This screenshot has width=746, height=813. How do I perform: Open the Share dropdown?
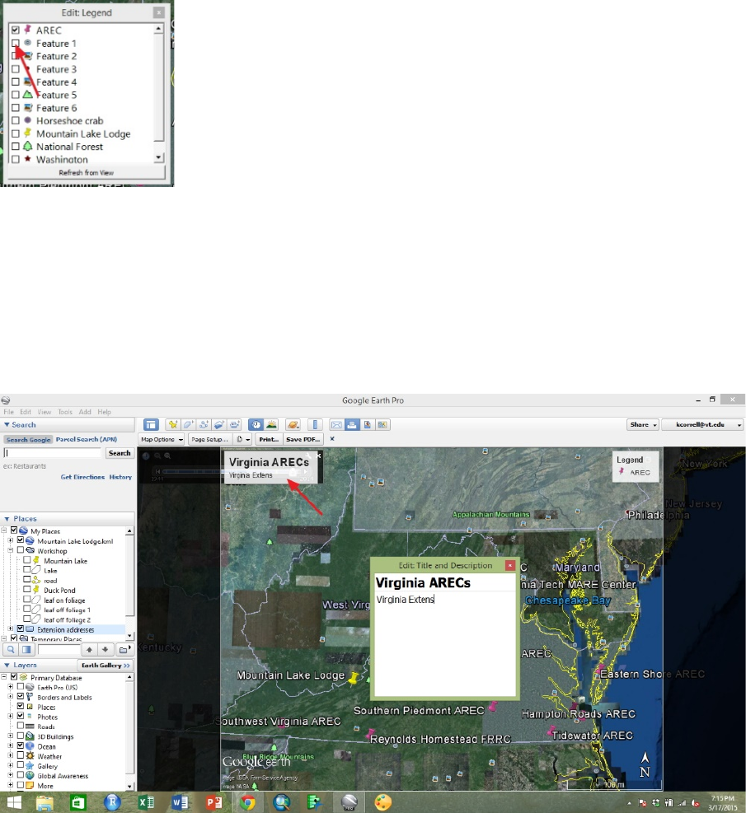coord(643,425)
